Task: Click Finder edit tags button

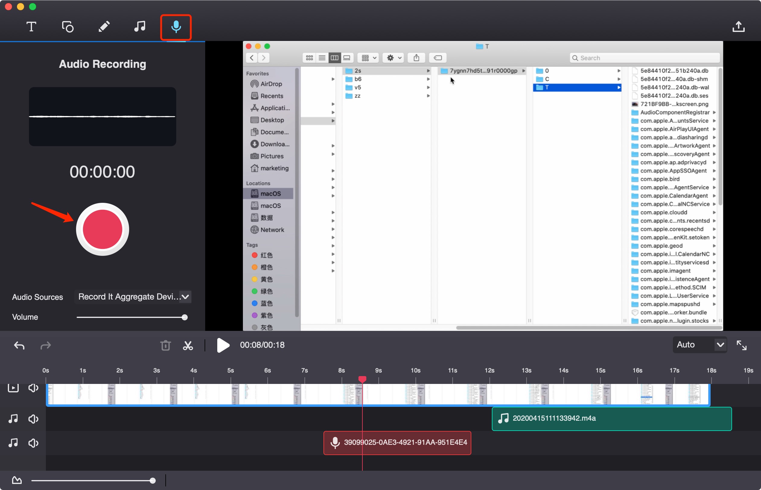Action: pos(438,58)
